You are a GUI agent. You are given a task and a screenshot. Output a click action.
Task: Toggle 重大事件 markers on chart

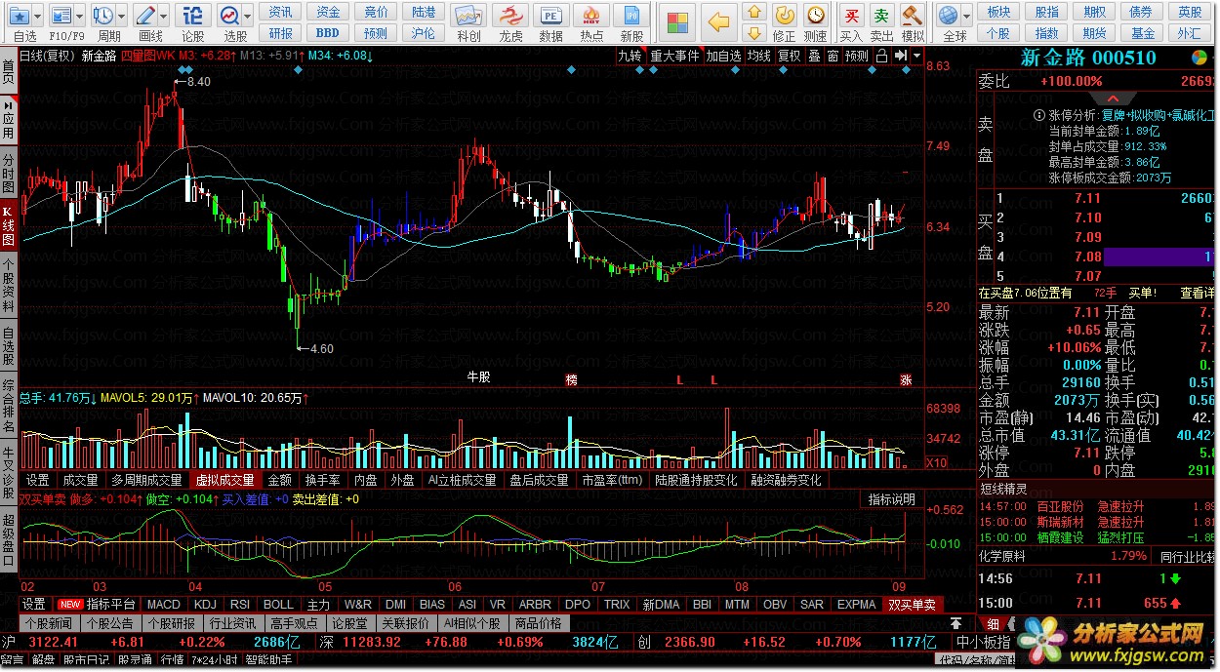[x=675, y=56]
